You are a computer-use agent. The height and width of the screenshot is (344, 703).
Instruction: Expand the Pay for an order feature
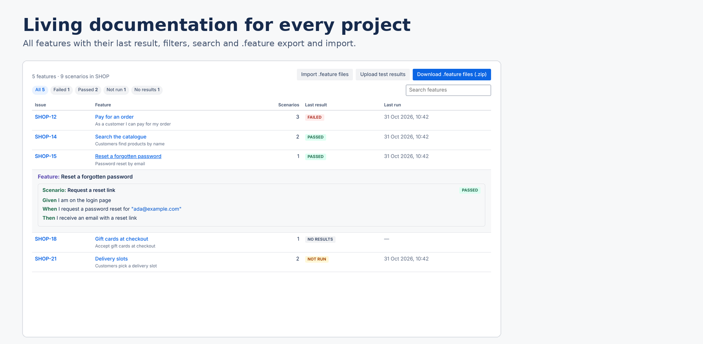click(114, 117)
